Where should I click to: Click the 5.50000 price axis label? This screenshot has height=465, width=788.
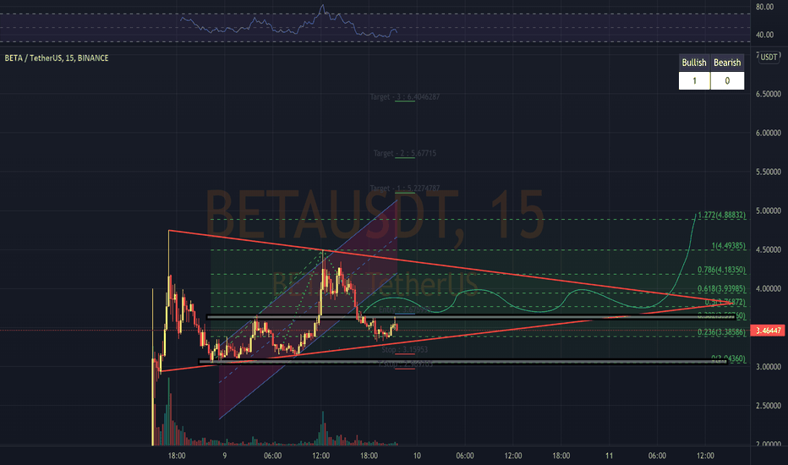coord(769,172)
